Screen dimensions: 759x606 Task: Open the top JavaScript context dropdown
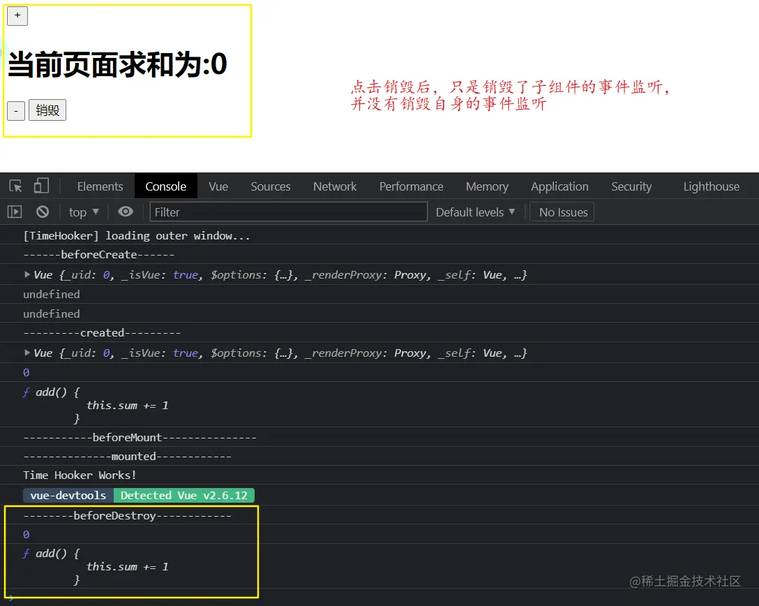pyautogui.click(x=84, y=212)
